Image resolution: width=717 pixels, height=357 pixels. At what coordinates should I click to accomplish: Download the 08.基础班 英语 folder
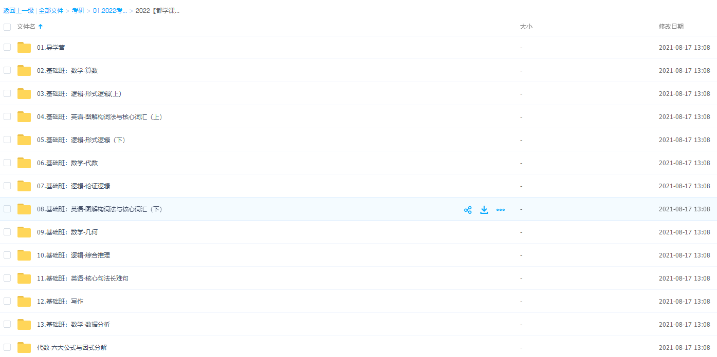coord(484,210)
